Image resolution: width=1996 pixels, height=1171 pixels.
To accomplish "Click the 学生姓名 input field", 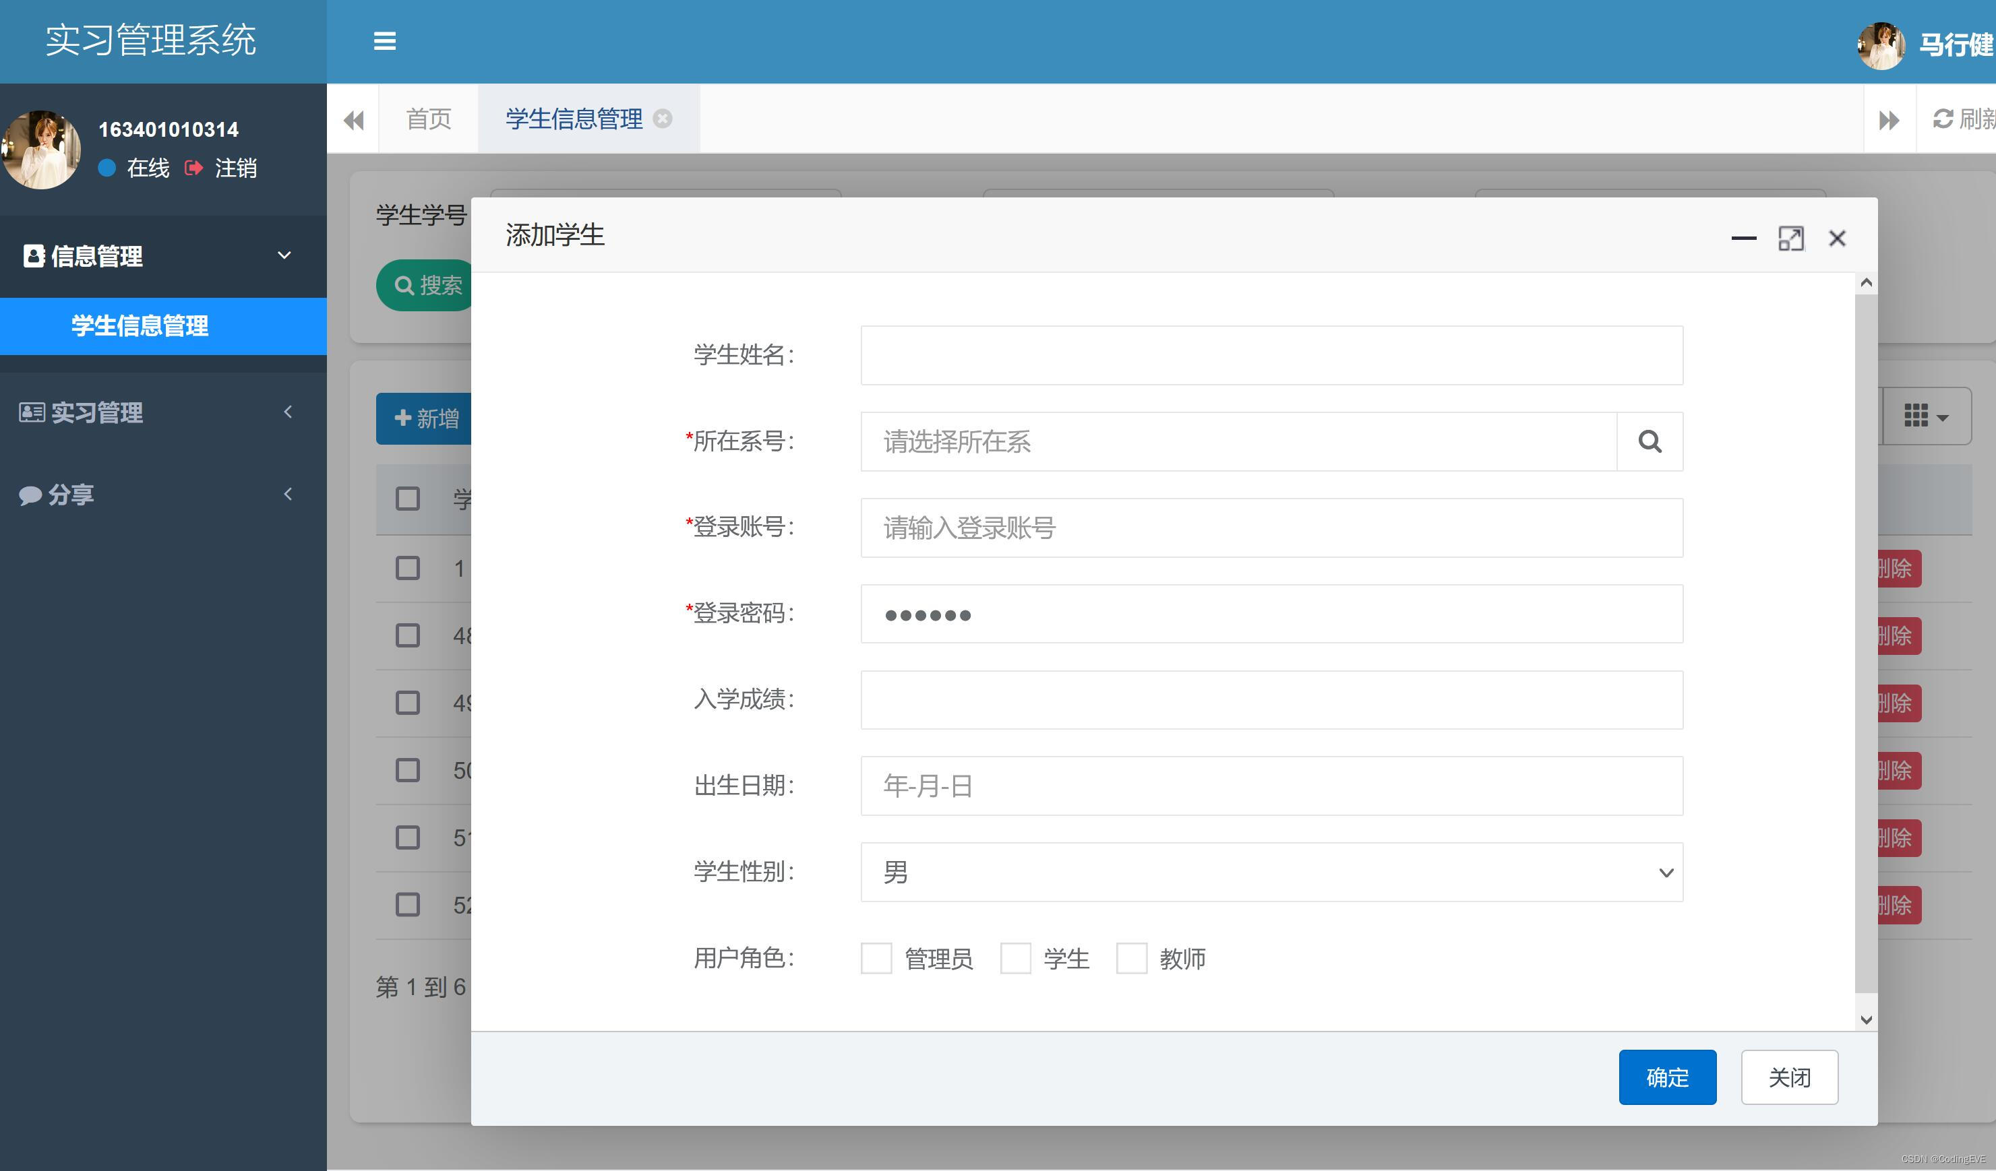I will [1271, 356].
